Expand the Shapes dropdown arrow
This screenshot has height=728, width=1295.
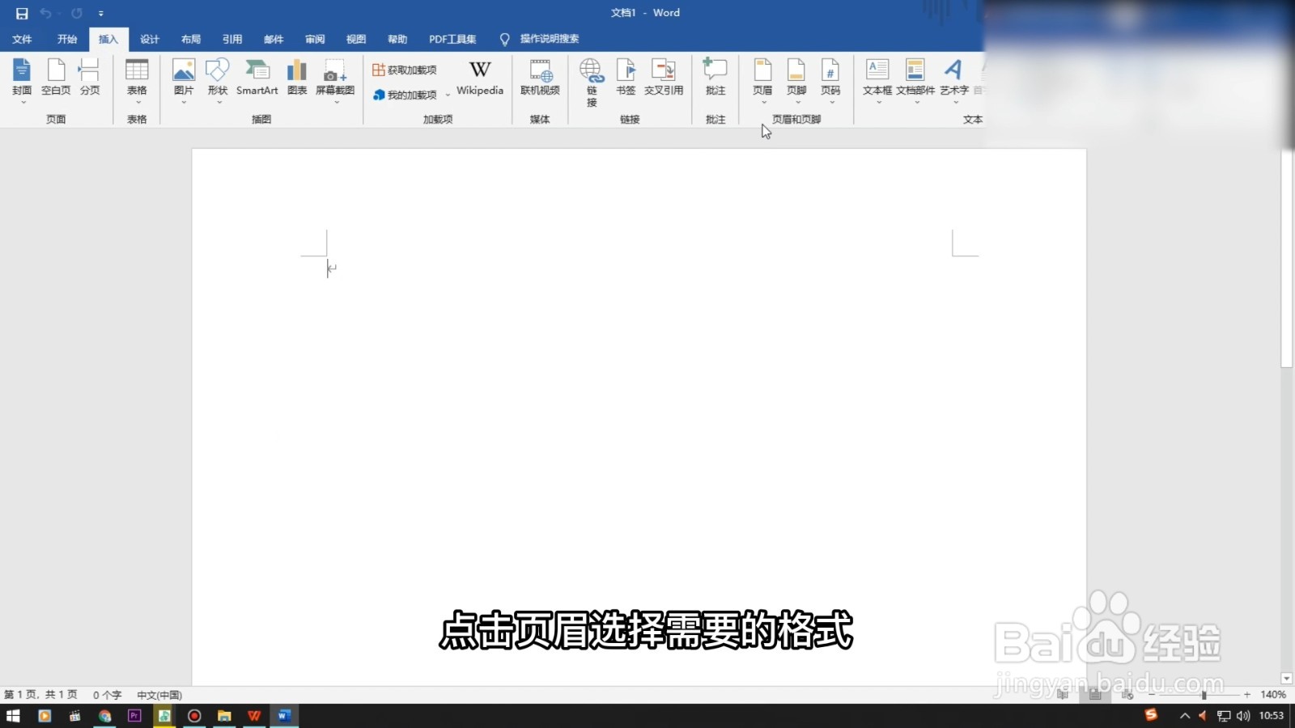[219, 103]
